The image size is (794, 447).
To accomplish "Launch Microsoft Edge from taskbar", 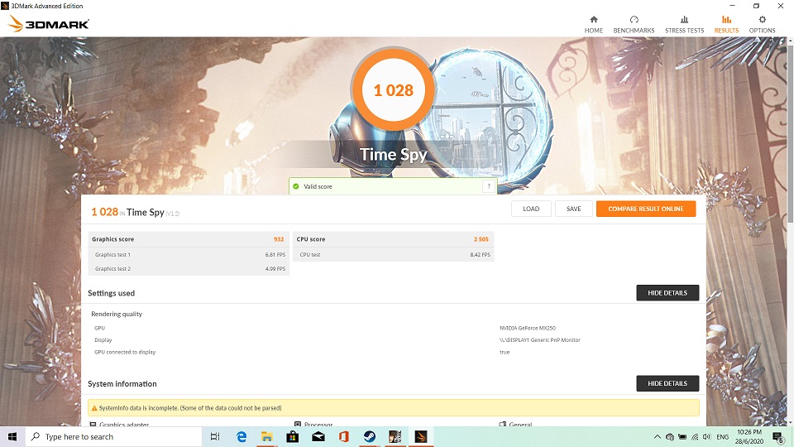I will click(x=242, y=437).
